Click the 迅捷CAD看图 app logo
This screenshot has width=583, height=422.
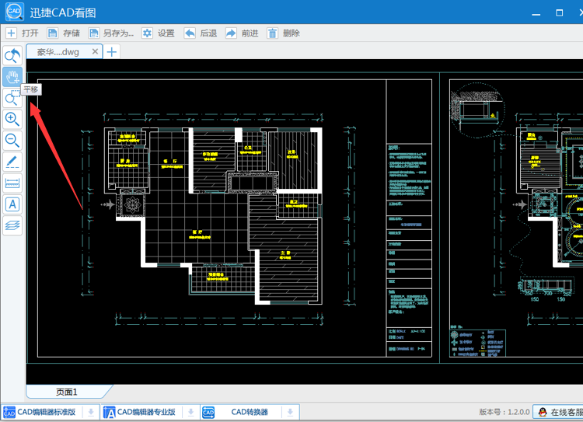pos(15,12)
